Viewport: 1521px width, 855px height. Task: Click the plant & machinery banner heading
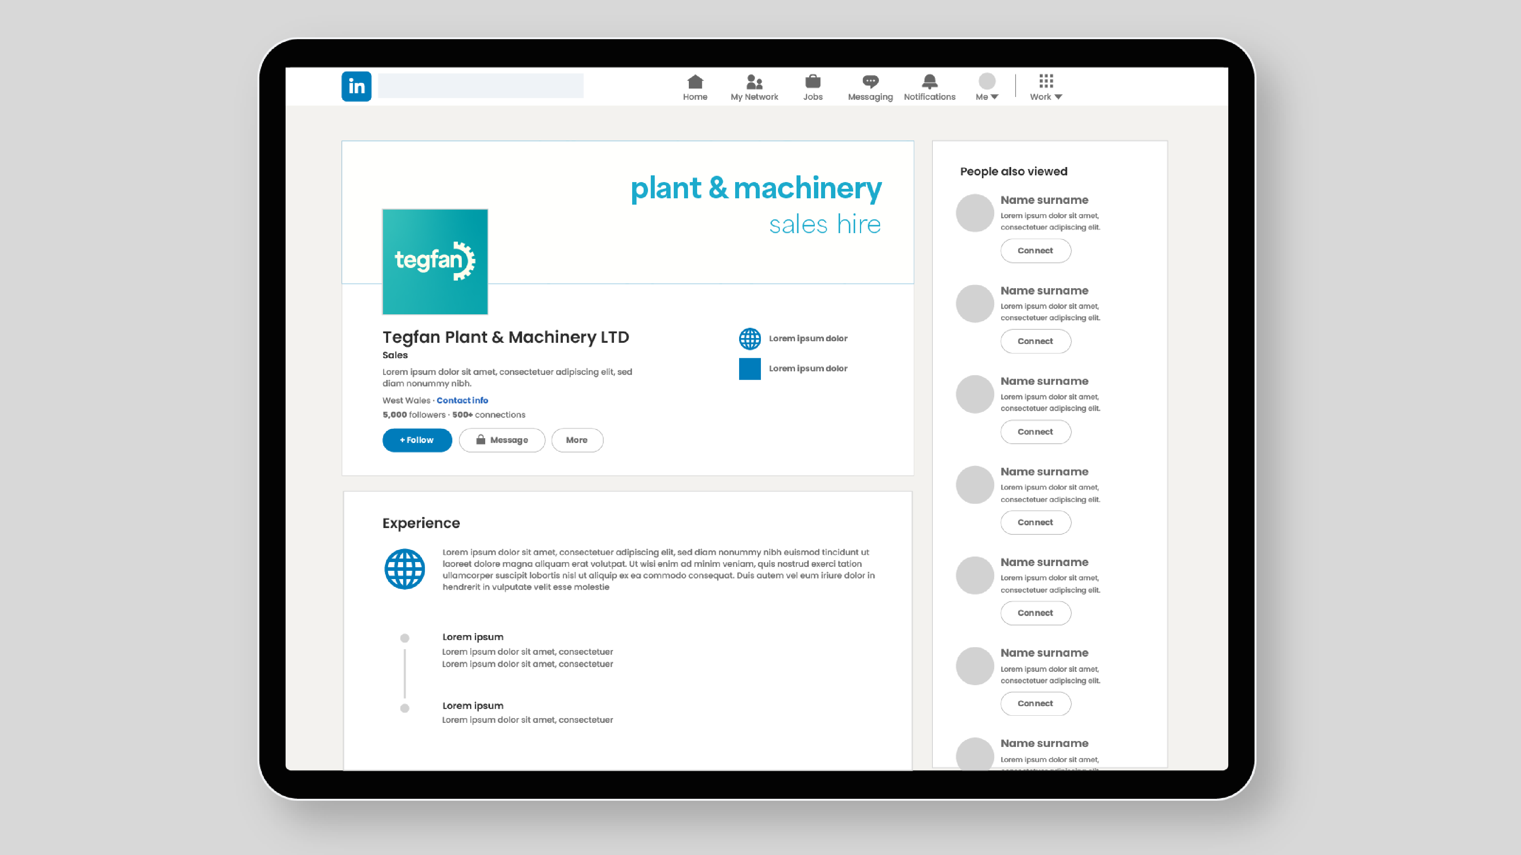(x=756, y=188)
